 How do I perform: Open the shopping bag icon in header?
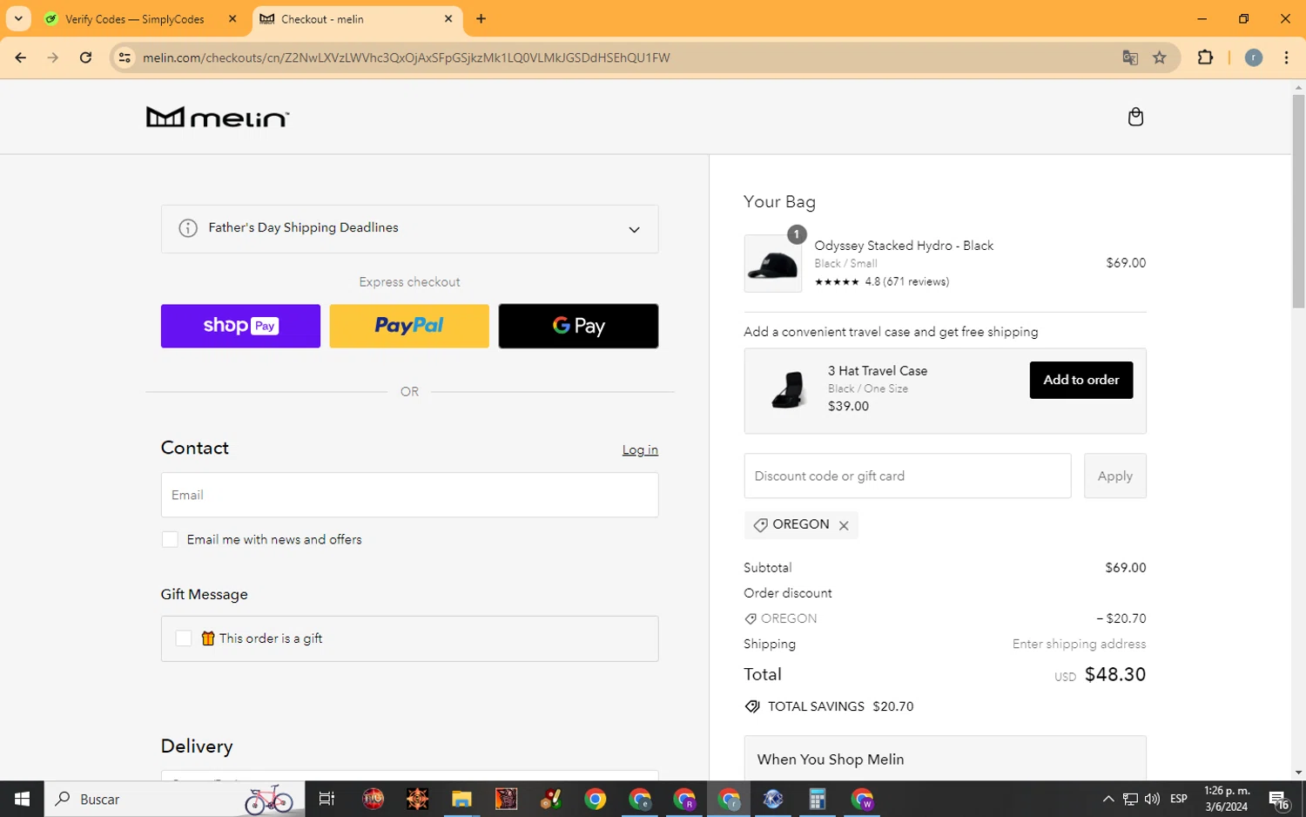coord(1135,117)
